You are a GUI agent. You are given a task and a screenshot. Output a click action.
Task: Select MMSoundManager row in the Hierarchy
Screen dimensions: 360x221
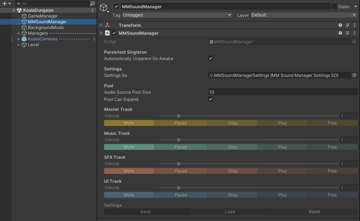tap(48, 22)
